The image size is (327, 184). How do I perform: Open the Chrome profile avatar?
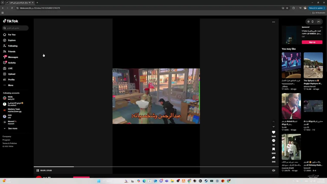tap(305, 8)
